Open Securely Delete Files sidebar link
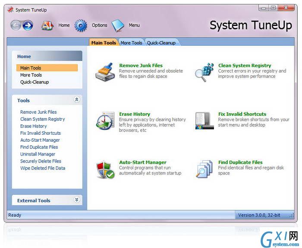The height and width of the screenshot is (248, 302). coord(41,161)
